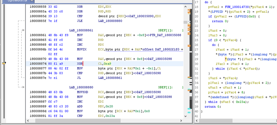Select address 180008877 row
Screen dimensions: 277x125
(38, 68)
